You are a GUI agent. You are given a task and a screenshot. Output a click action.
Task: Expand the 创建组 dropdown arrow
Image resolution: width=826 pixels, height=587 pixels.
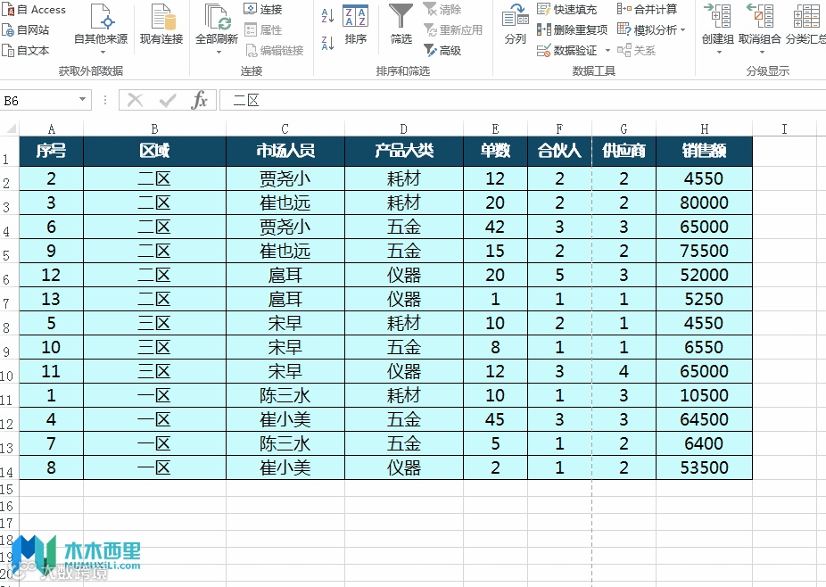pos(719,52)
